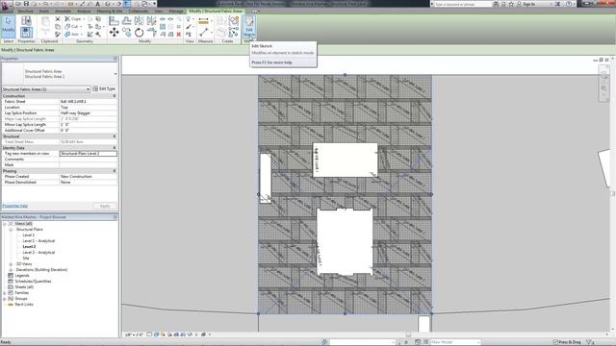Select the Move tool in Modify panel
616x346 pixels.
point(114,33)
